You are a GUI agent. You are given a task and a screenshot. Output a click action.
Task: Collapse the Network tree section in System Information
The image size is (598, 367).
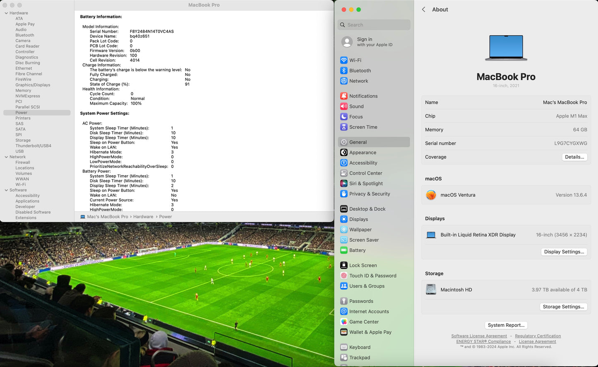pyautogui.click(x=6, y=157)
